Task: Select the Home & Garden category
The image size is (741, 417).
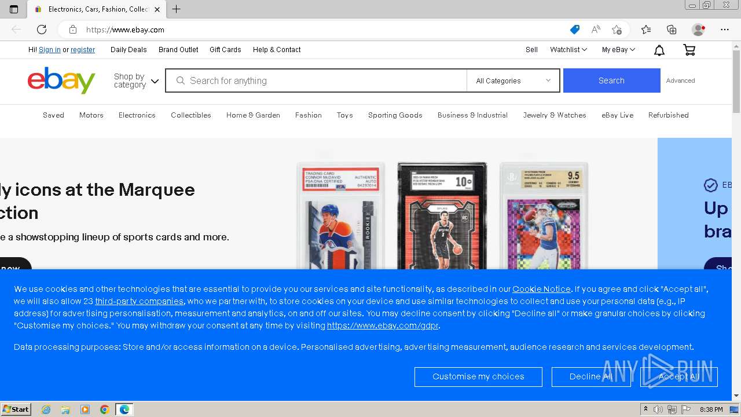Action: pyautogui.click(x=253, y=115)
